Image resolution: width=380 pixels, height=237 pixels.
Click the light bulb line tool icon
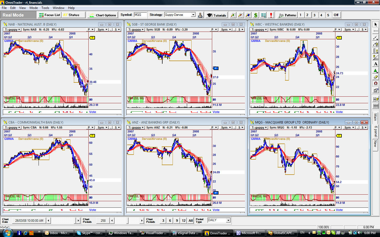(376, 44)
